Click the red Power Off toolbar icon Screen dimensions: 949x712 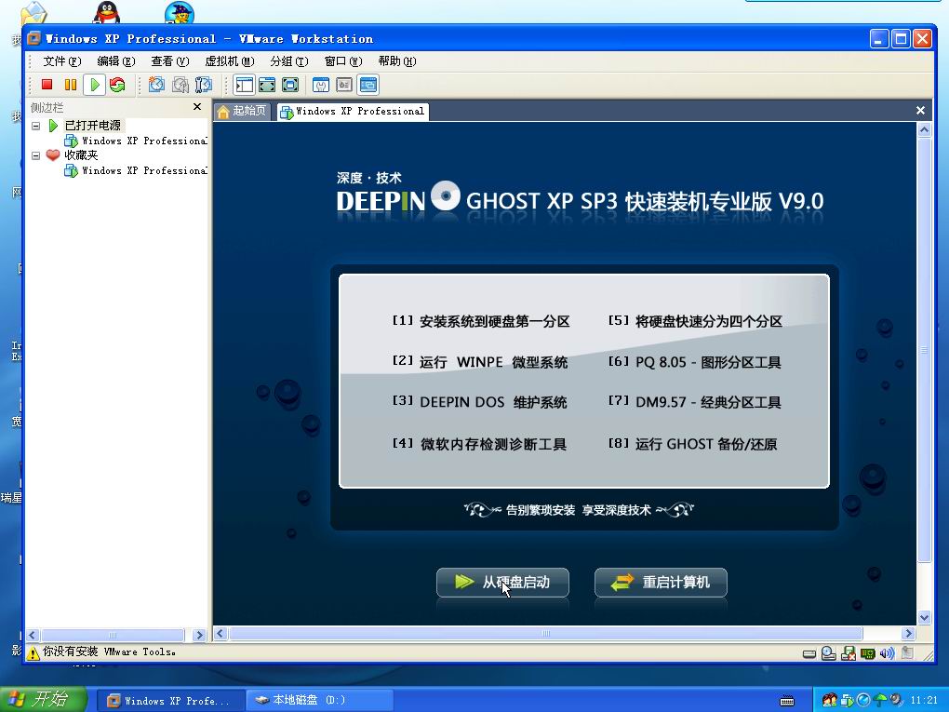click(x=47, y=85)
